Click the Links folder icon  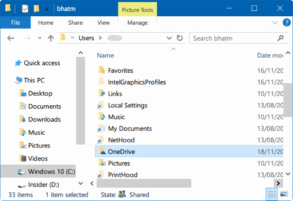(101, 94)
